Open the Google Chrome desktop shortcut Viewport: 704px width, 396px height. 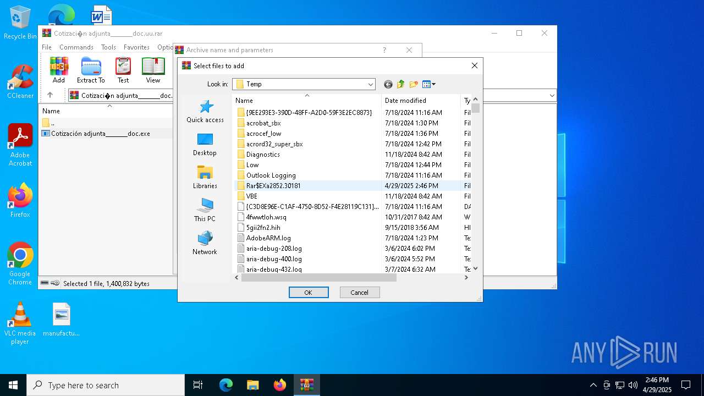click(20, 264)
